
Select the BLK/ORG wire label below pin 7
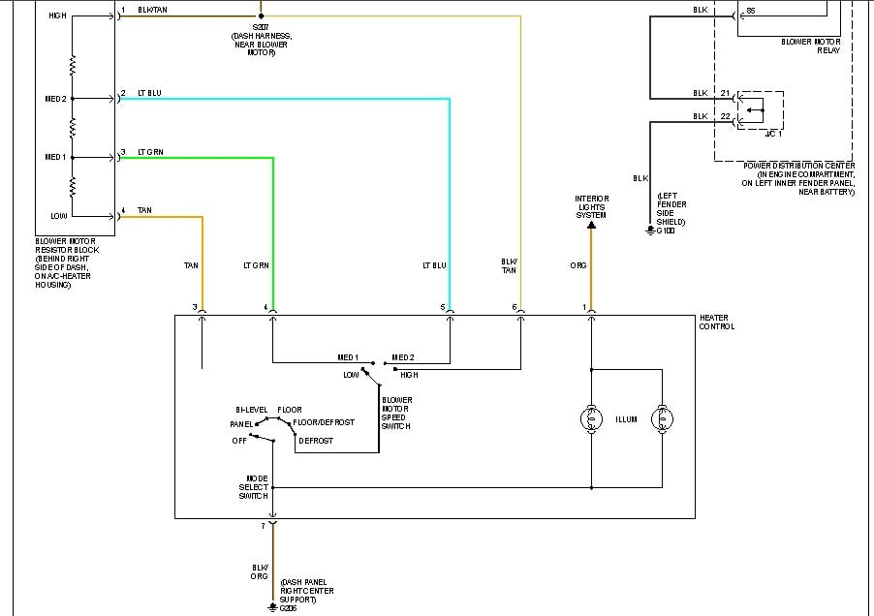[260, 572]
